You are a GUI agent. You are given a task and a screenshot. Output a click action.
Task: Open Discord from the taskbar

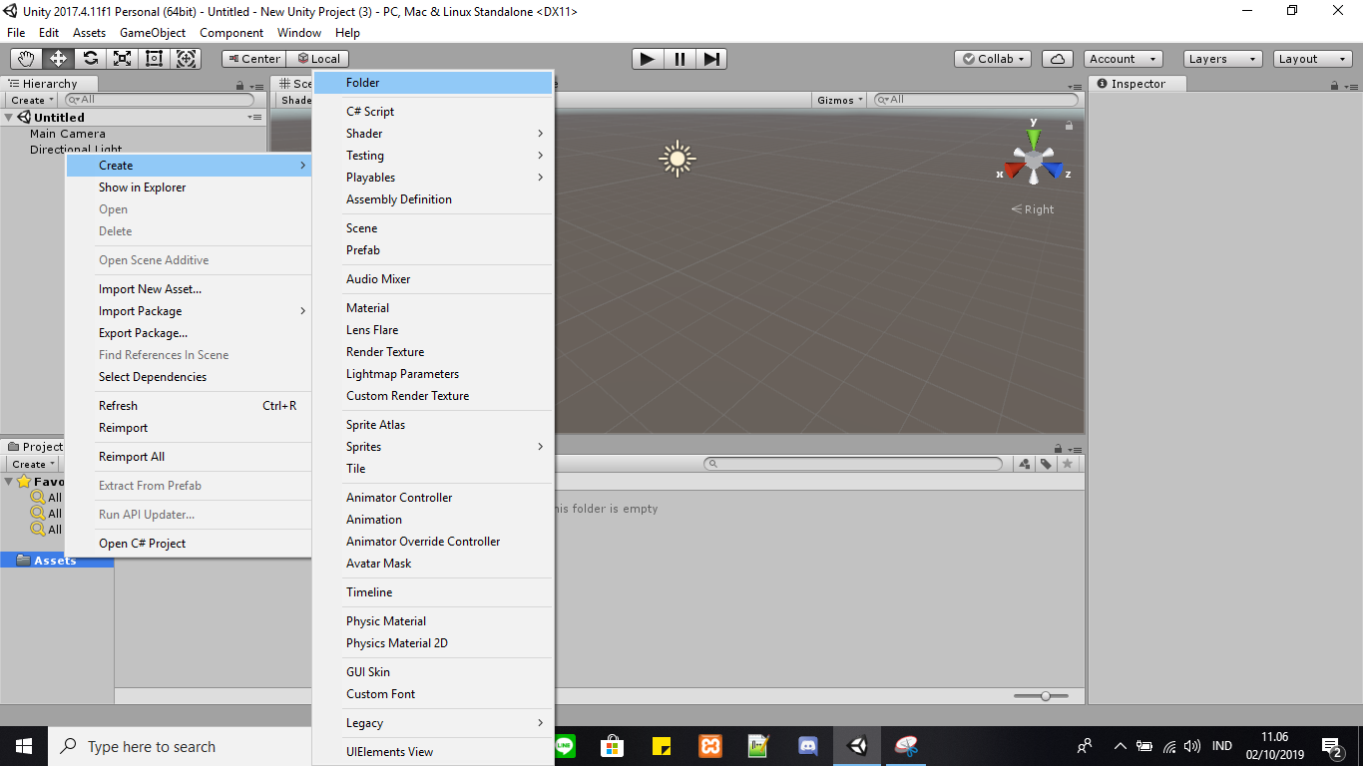pos(808,745)
